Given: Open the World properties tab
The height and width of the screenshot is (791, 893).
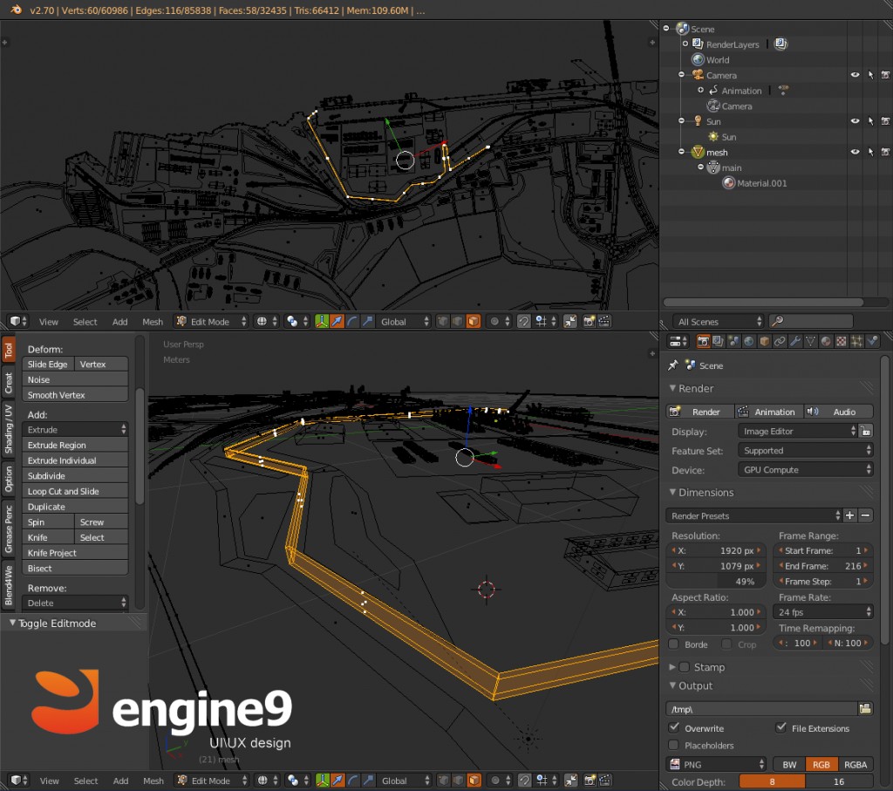Looking at the screenshot, I should point(749,341).
